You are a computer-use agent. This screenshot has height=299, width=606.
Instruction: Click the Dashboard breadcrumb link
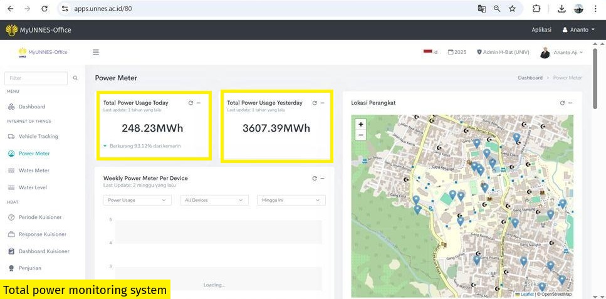(530, 78)
